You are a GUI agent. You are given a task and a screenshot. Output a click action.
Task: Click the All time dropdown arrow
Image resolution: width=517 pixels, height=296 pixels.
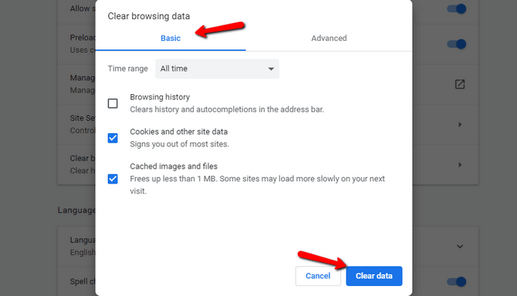coord(271,69)
